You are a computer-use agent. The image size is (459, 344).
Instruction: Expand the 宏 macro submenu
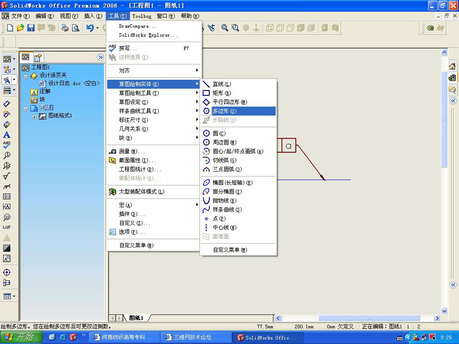point(154,205)
